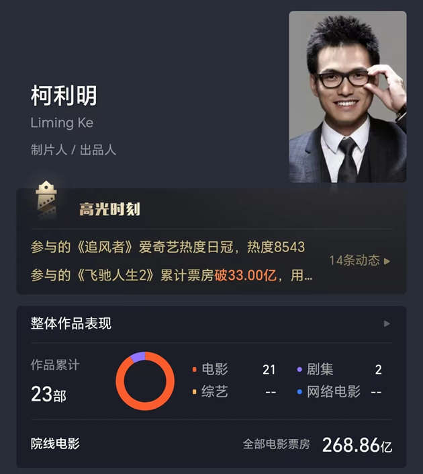Tap the 高光时刻 header
The width and height of the screenshot is (423, 474).
109,209
